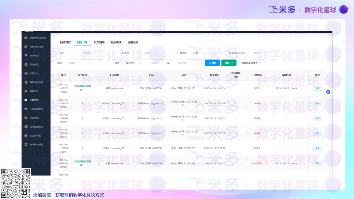
Task: Open the floating blue chat assistant icon
Action: 328,92
